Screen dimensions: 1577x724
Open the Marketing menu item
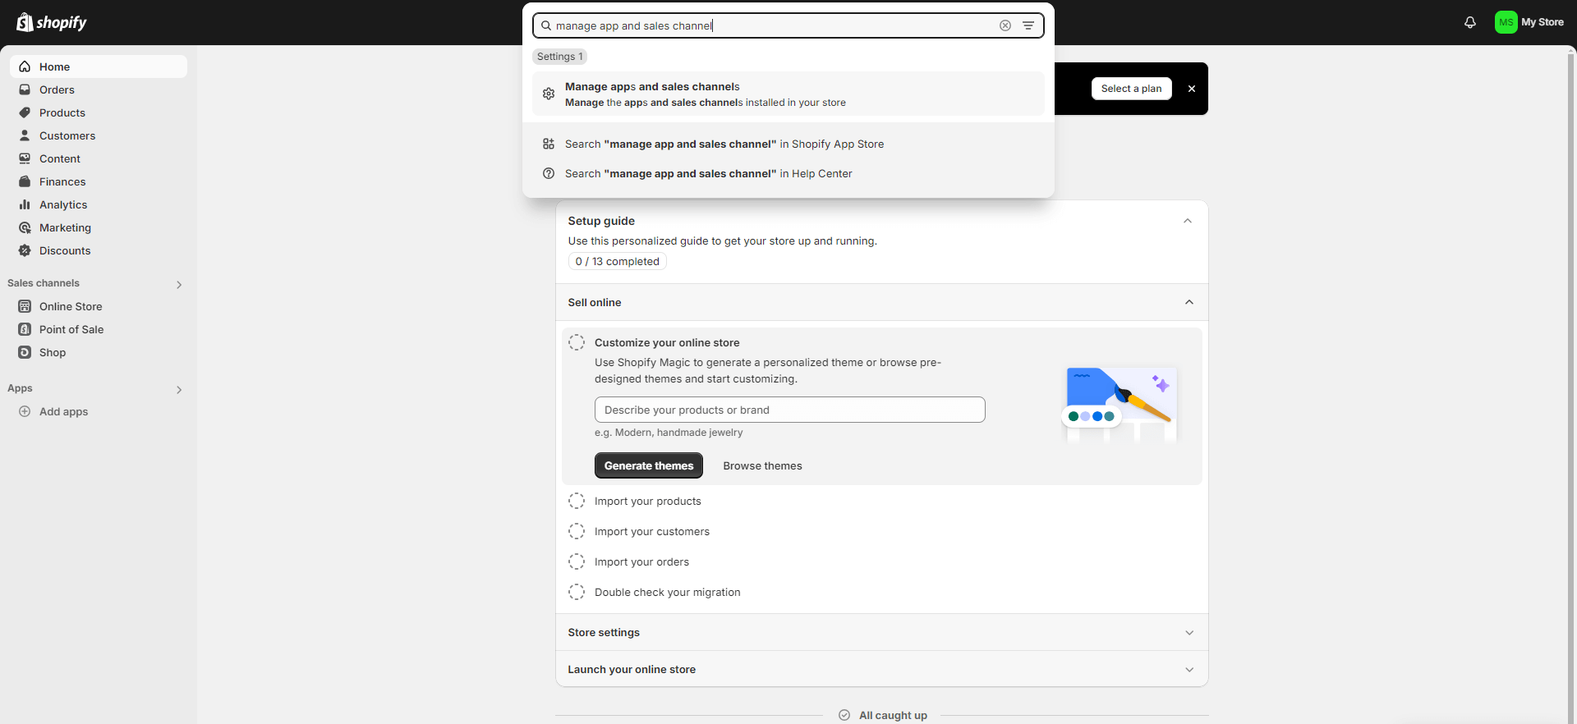click(x=99, y=227)
